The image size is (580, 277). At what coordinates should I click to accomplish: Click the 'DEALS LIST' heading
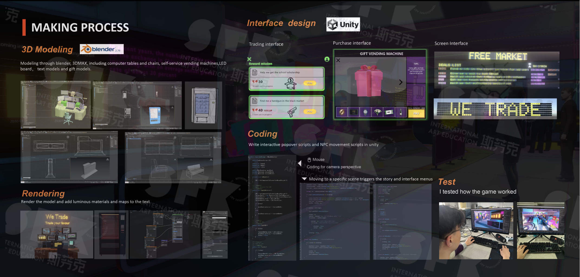pos(450,65)
